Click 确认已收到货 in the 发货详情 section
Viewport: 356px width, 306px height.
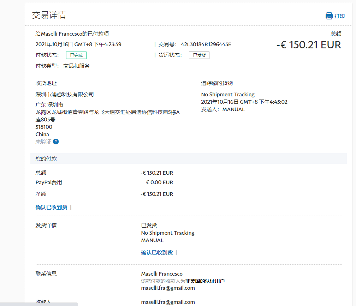(x=157, y=252)
